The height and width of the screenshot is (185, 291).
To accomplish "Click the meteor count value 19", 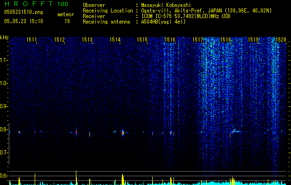I will (67, 21).
